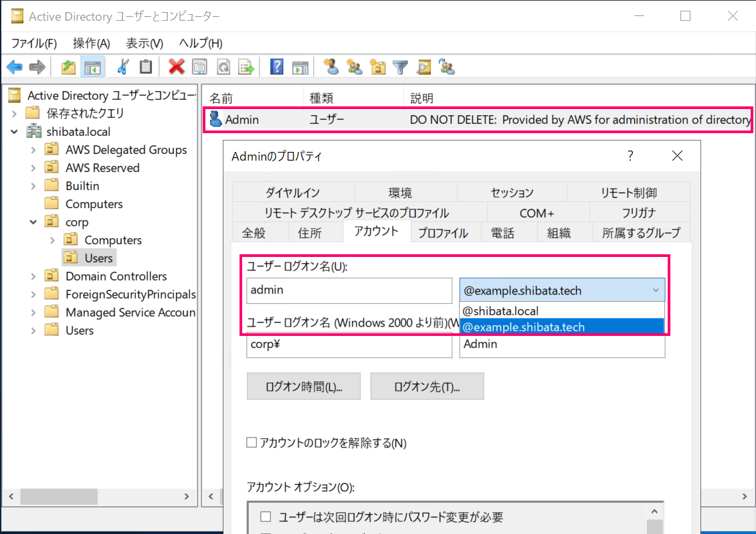Image resolution: width=756 pixels, height=534 pixels.
Task: Click the shibata.local domain icon
Action: click(33, 131)
